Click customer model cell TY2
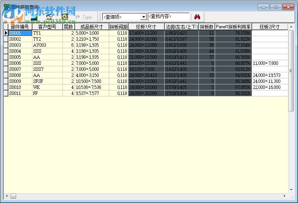 (47, 39)
